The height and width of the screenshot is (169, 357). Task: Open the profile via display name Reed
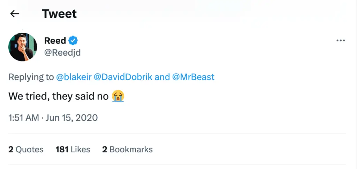(x=55, y=41)
